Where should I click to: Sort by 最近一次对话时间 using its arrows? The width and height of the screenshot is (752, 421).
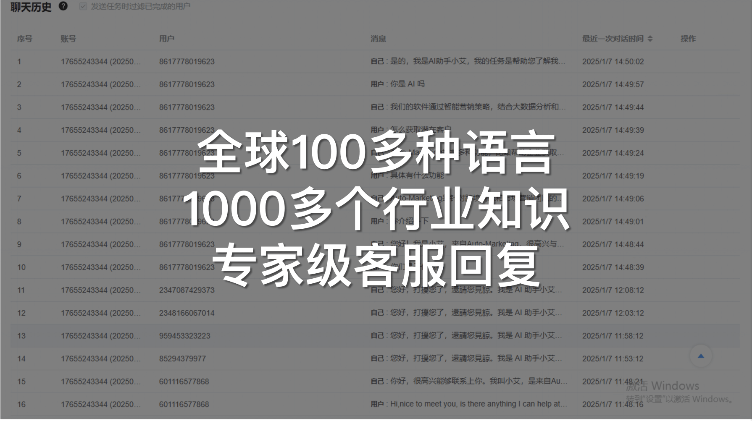[x=650, y=39]
